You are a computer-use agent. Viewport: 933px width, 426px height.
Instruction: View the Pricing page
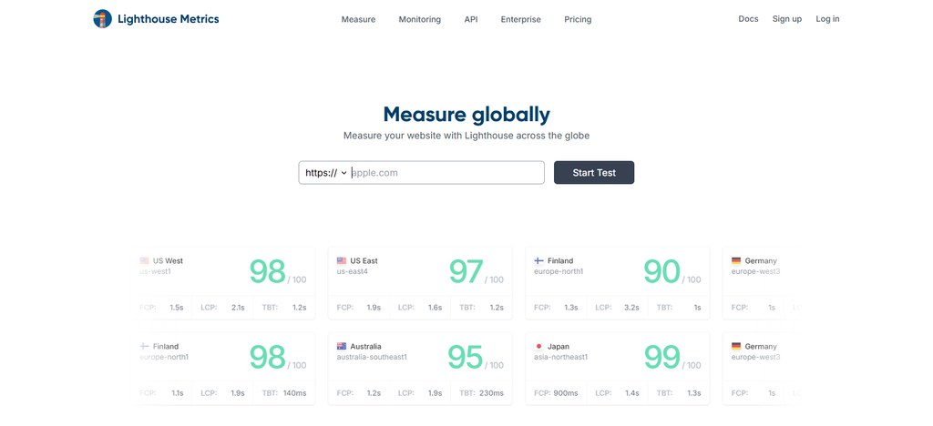click(578, 20)
